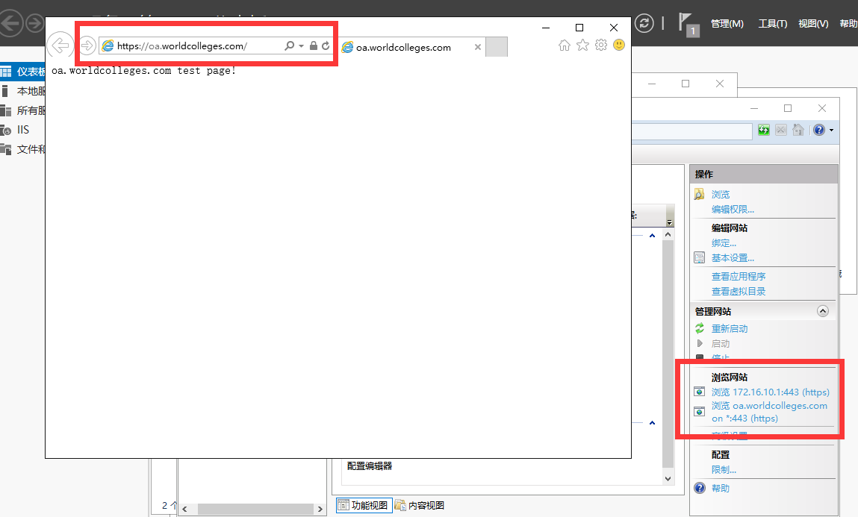
Task: Collapse the upper feature group chevron
Action: [x=652, y=236]
